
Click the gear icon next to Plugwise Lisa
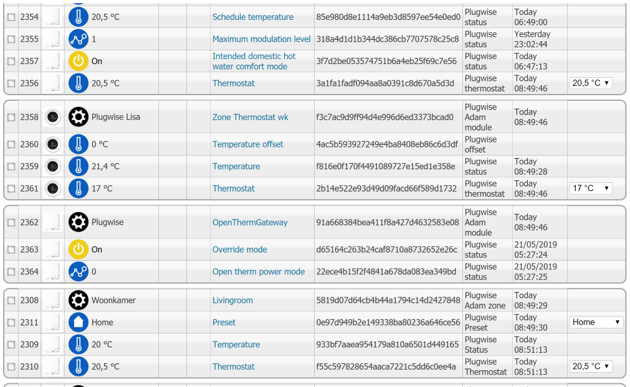(x=79, y=117)
